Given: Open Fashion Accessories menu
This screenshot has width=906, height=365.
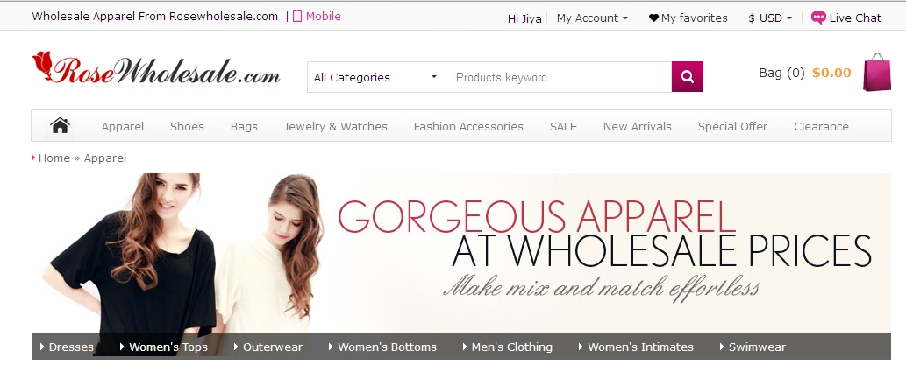Looking at the screenshot, I should pos(468,126).
